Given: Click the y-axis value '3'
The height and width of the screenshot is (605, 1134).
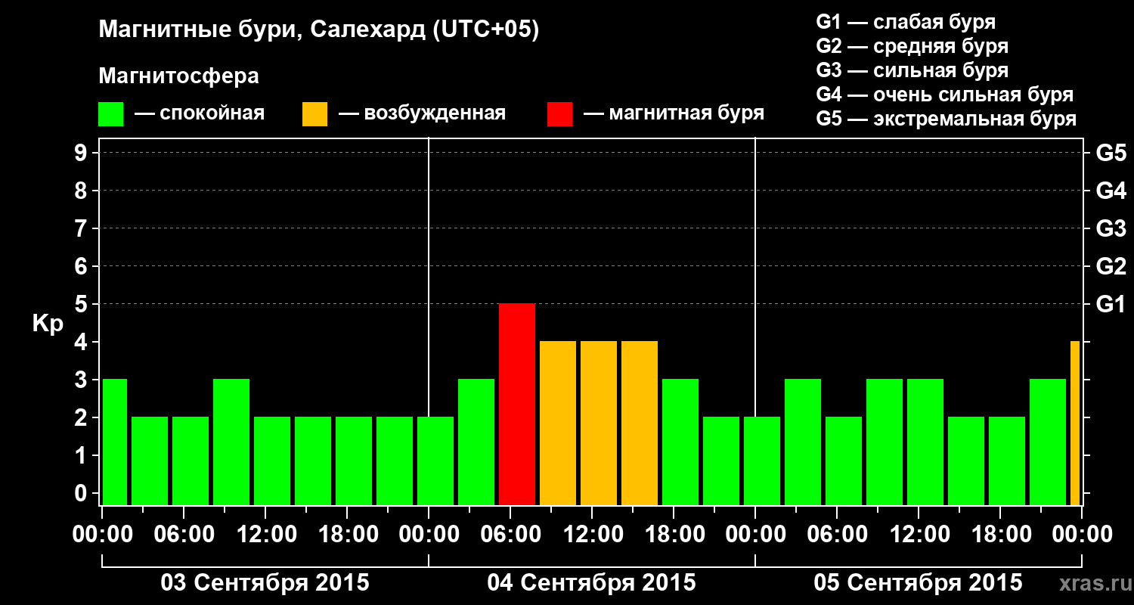Looking at the screenshot, I should click(x=82, y=380).
